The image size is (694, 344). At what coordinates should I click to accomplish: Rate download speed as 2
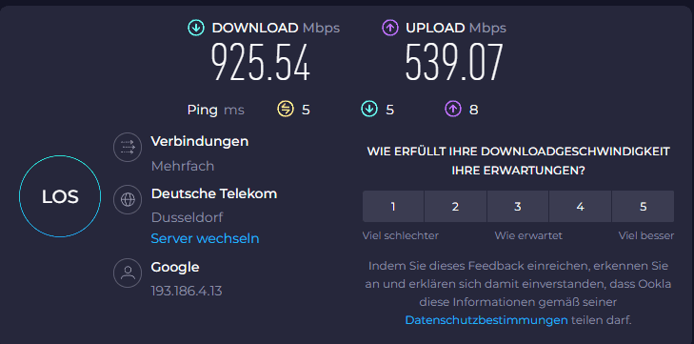pyautogui.click(x=455, y=206)
